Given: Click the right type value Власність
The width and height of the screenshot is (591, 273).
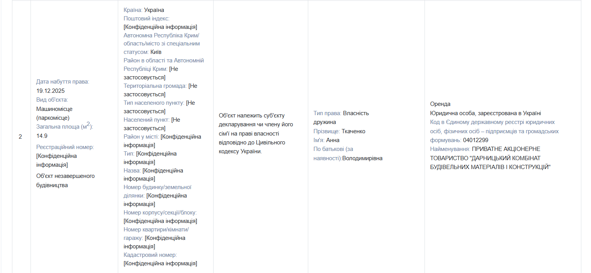Looking at the screenshot, I should 356,113.
